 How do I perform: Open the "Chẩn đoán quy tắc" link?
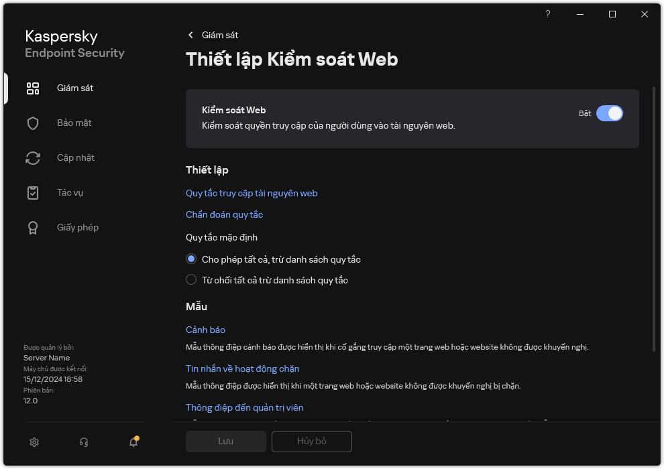tap(224, 214)
